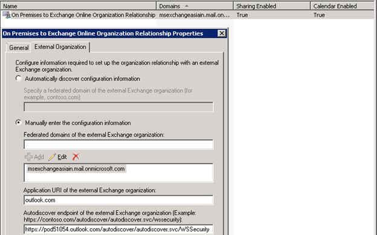Remove domain with the red X icon
The image size is (377, 235).
[x=76, y=157]
